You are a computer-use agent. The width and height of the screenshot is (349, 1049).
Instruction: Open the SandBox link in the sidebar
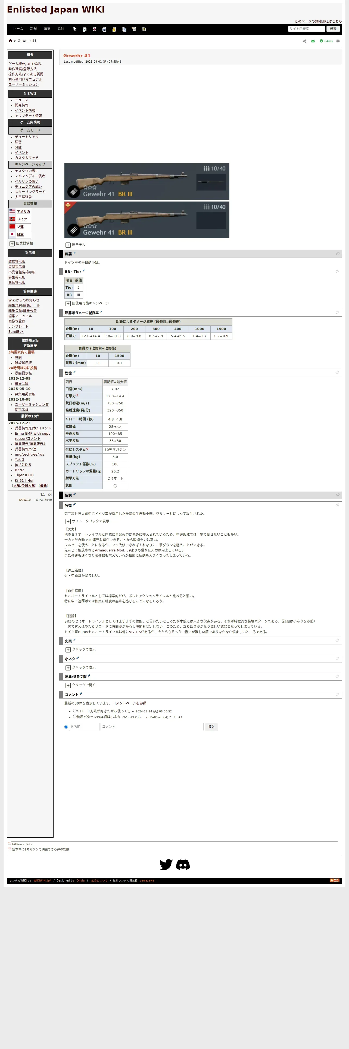[16, 332]
